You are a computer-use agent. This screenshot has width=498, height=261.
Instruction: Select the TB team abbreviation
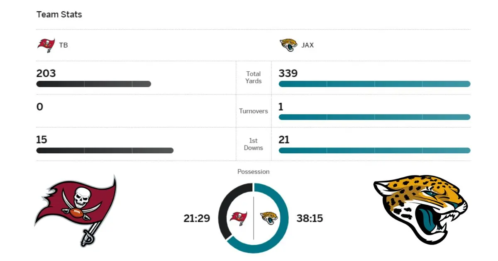(x=63, y=45)
